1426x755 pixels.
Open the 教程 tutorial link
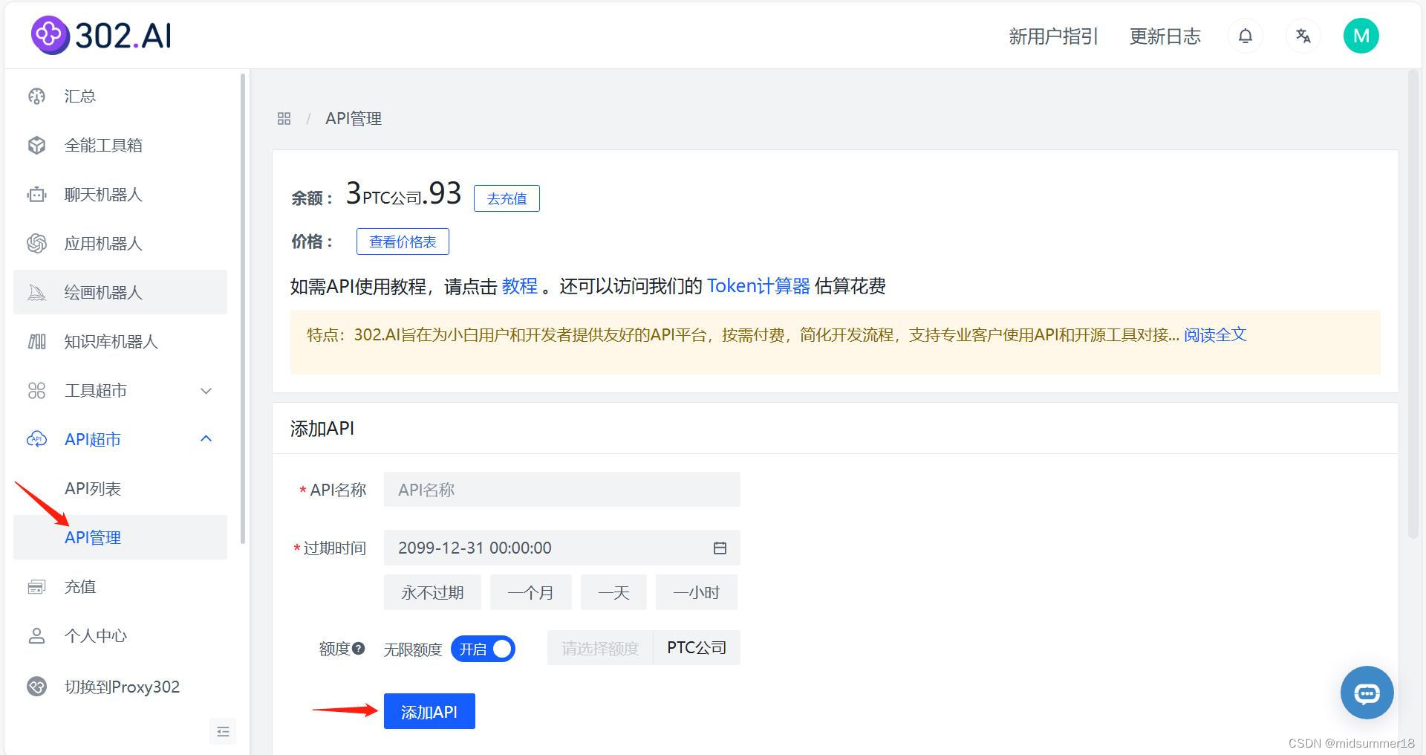click(x=520, y=286)
